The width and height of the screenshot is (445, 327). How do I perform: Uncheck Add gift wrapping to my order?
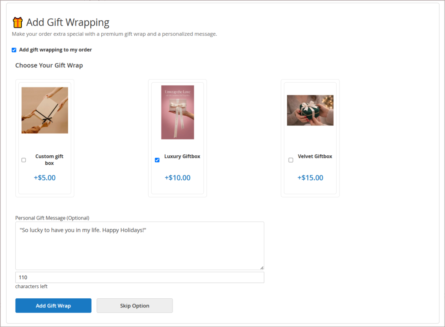pos(14,50)
